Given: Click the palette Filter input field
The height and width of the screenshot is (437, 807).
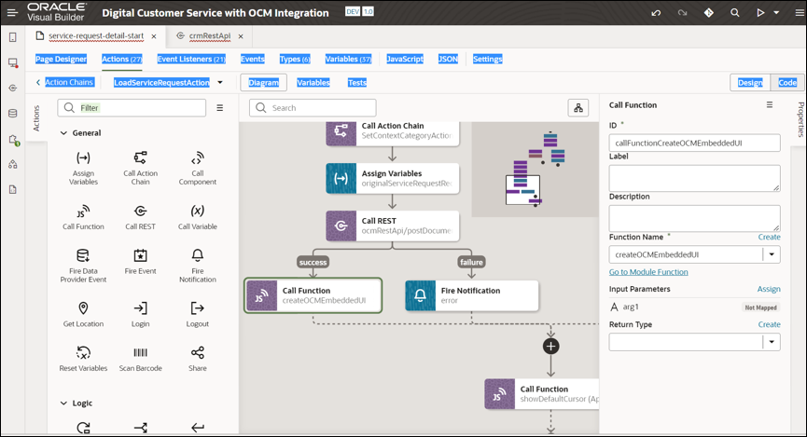Looking at the screenshot, I should point(132,108).
